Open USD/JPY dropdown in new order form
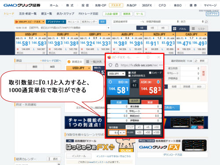Image resolution: width=220 pixels, height=165 pixels. click(x=79, y=68)
